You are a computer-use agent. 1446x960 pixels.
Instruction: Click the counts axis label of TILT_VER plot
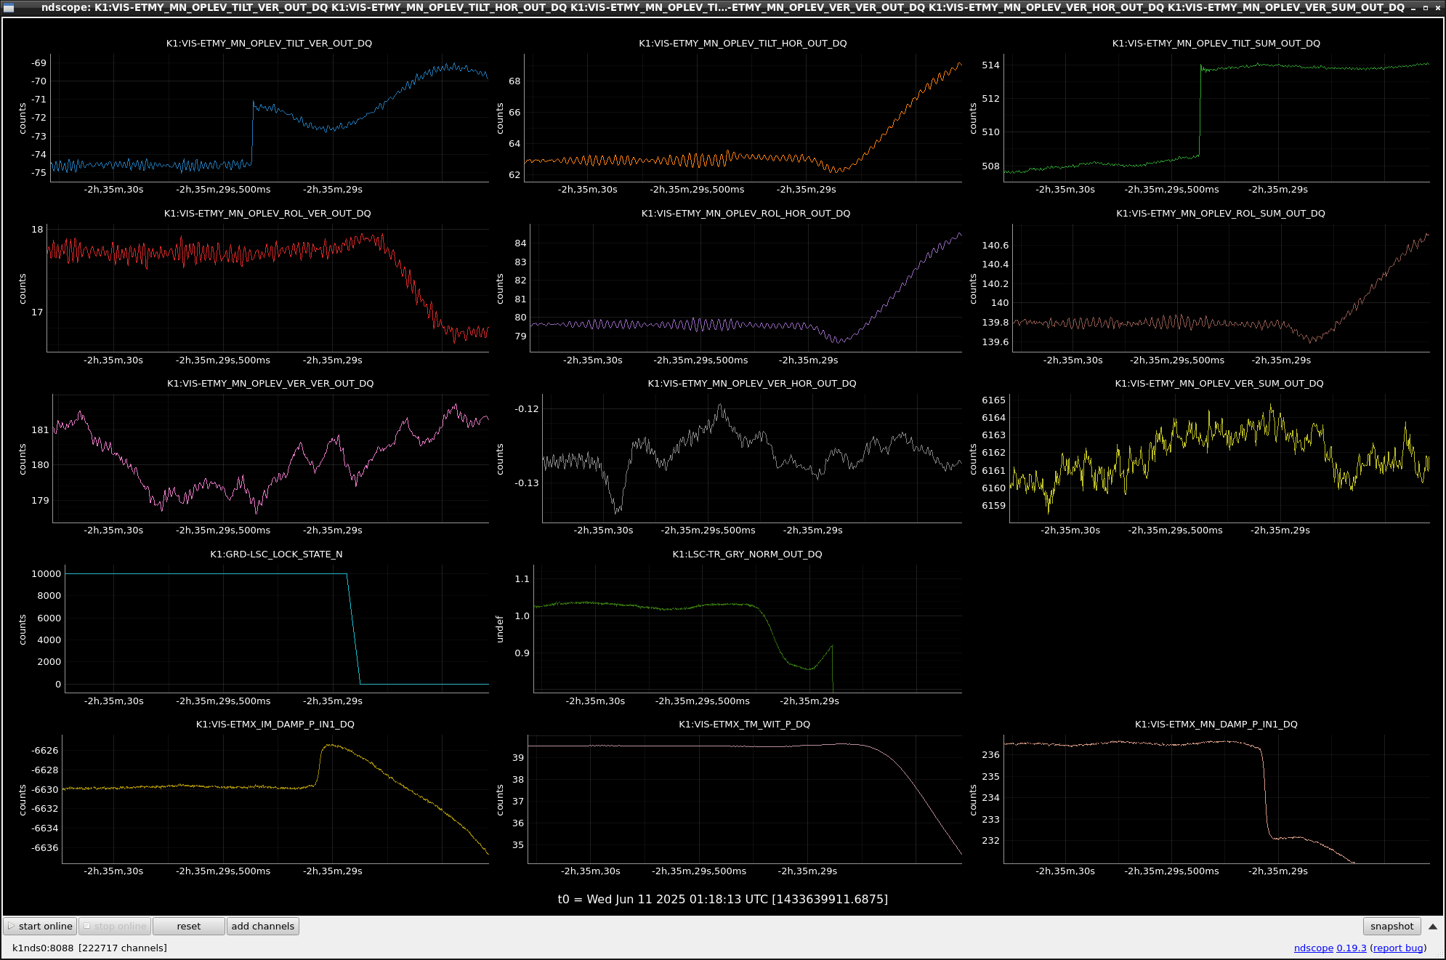click(x=23, y=118)
